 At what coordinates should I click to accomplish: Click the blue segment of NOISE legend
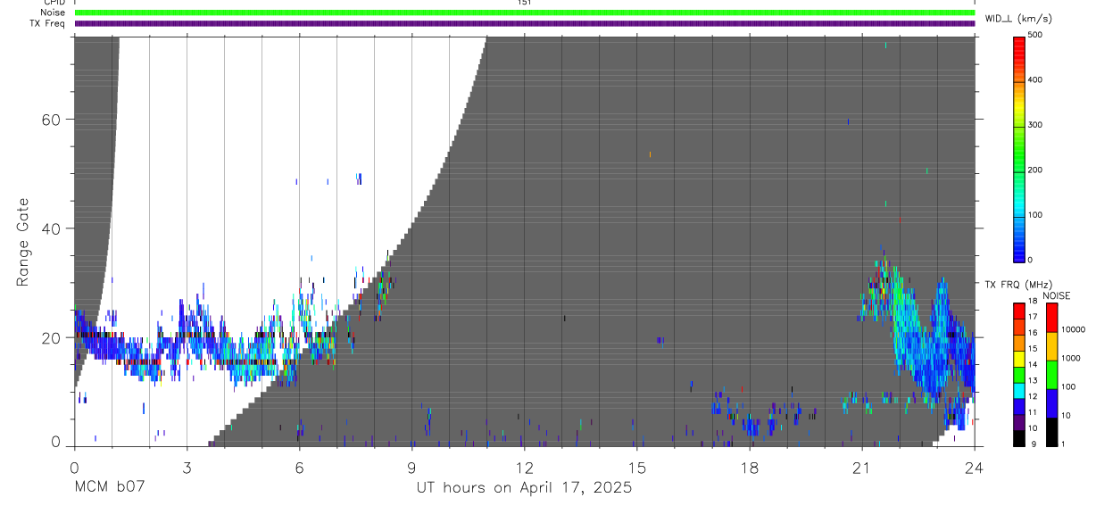pyautogui.click(x=1051, y=403)
